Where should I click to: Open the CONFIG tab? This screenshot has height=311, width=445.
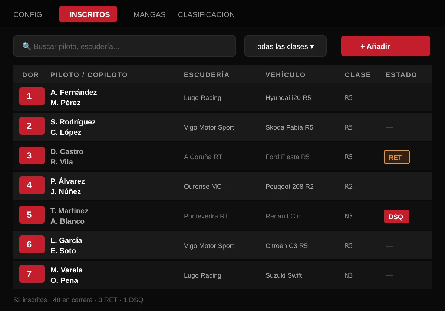[x=28, y=14]
